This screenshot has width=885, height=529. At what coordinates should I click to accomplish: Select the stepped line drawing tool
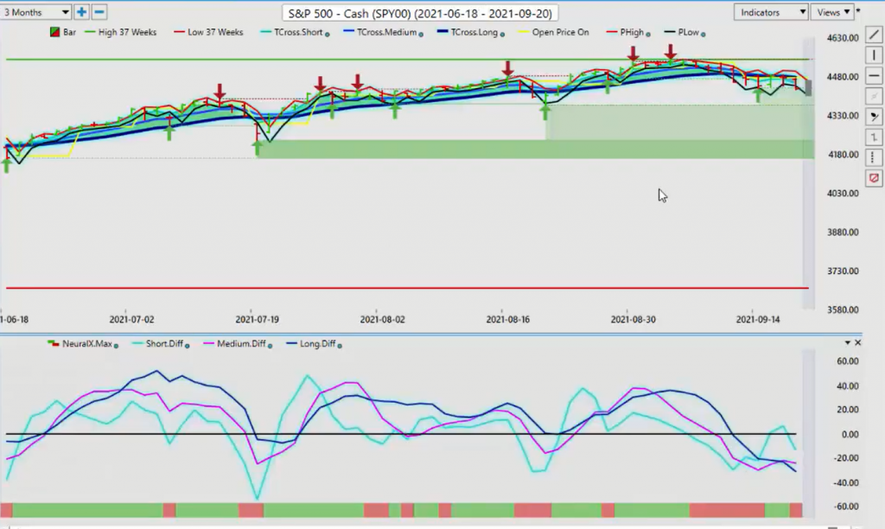coord(874,137)
